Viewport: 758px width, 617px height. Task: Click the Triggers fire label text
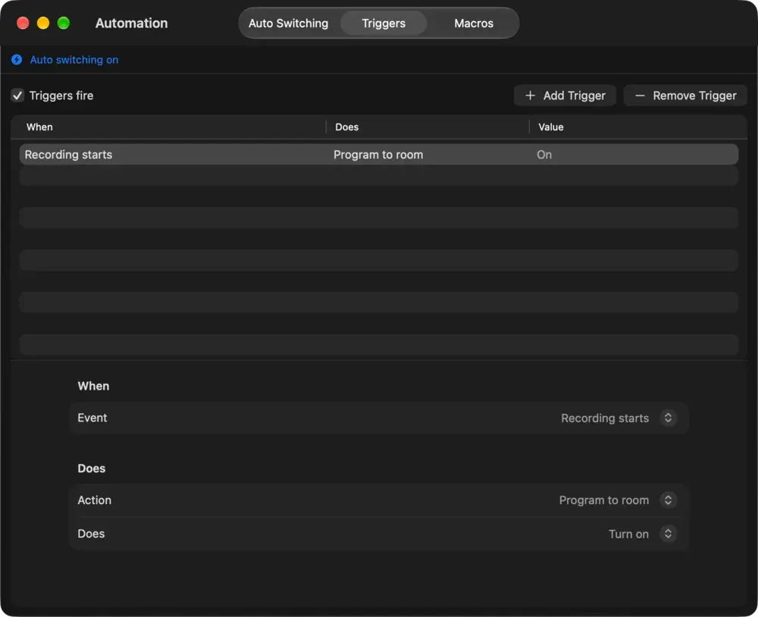tap(61, 96)
